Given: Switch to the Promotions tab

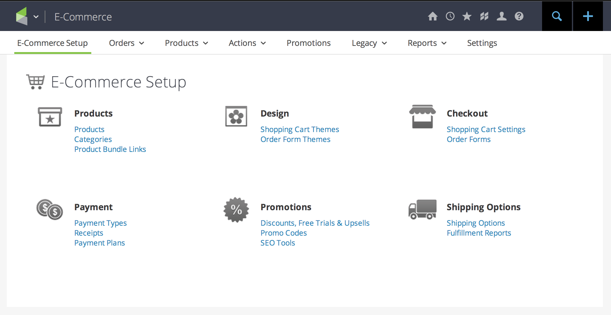Looking at the screenshot, I should coord(308,43).
